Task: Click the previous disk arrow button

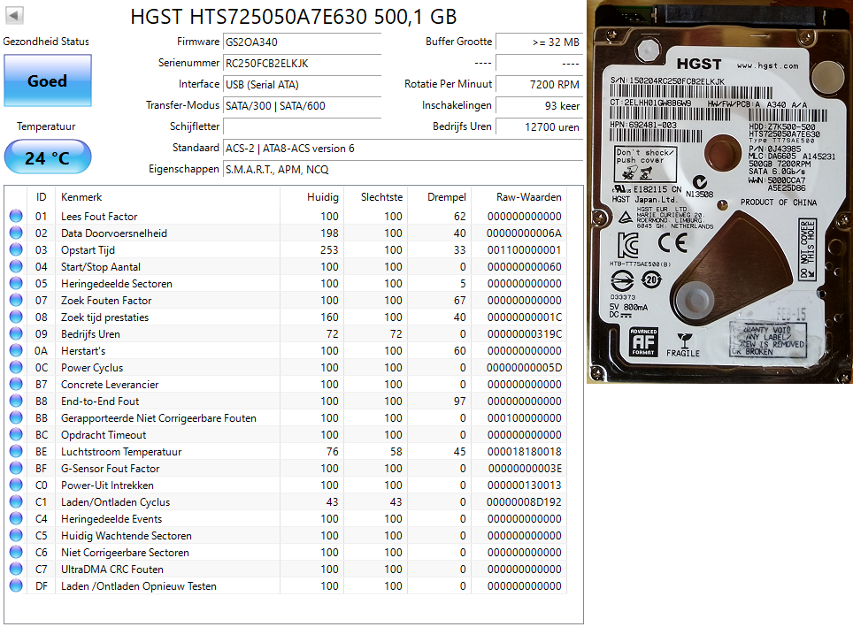Action: [14, 15]
